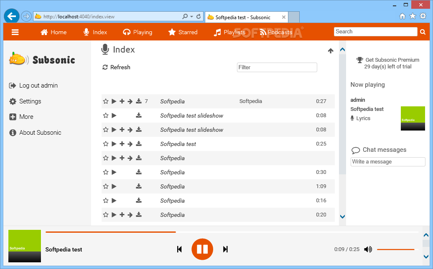Open the browser Favorites star
The image size is (433, 269).
[413, 16]
